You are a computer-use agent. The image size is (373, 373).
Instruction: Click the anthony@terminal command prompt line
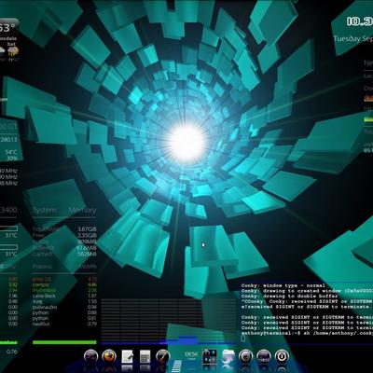[x=307, y=333]
